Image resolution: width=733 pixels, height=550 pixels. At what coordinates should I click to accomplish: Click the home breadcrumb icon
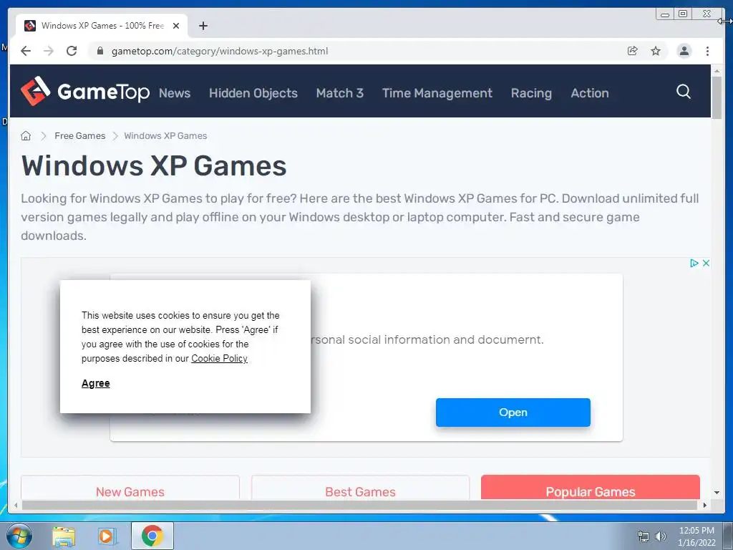26,135
